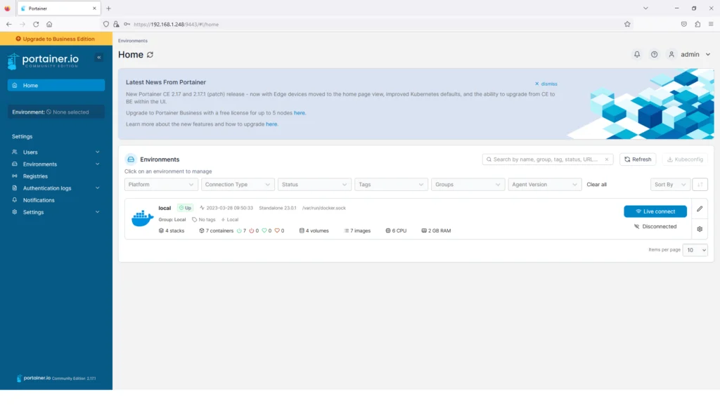The height and width of the screenshot is (406, 720).
Task: Click Firefox bookmark star icon in address bar
Action: pyautogui.click(x=627, y=24)
